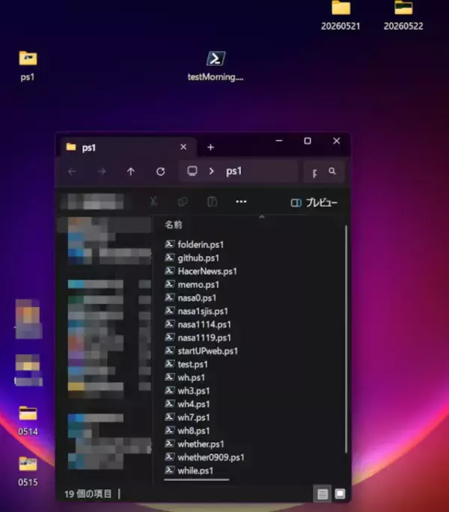Select wh7.ps1
The image size is (449, 512).
(187, 418)
